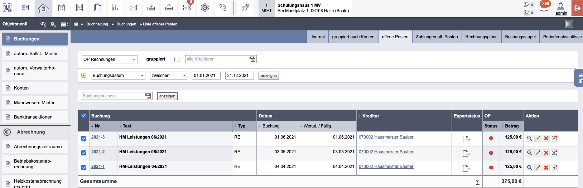The height and width of the screenshot is (188, 583).
Task: Click the anzeigen button next to date range
Action: (269, 76)
